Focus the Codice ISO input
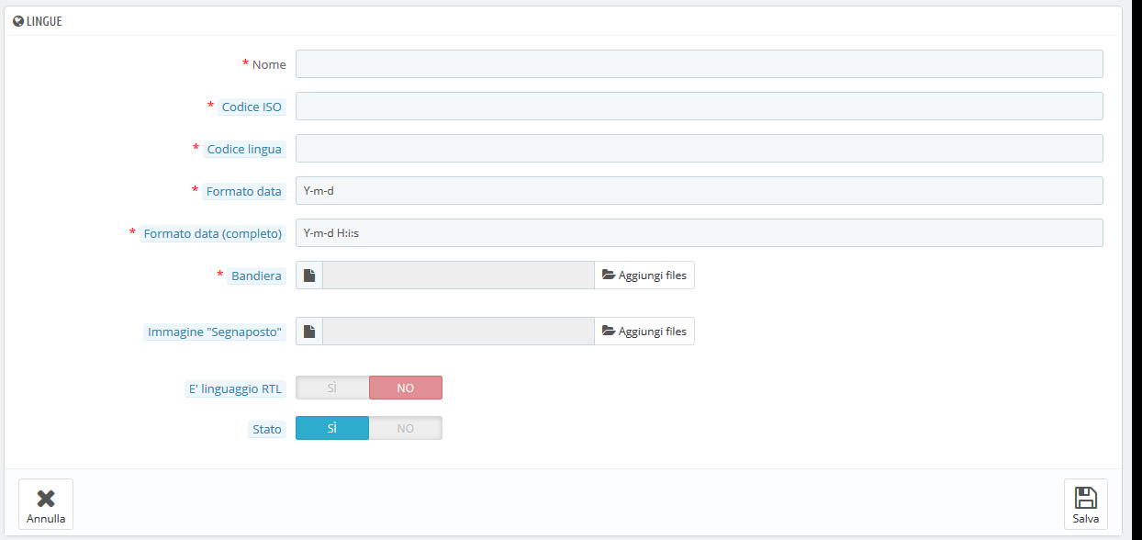The image size is (1142, 540). tap(700, 107)
